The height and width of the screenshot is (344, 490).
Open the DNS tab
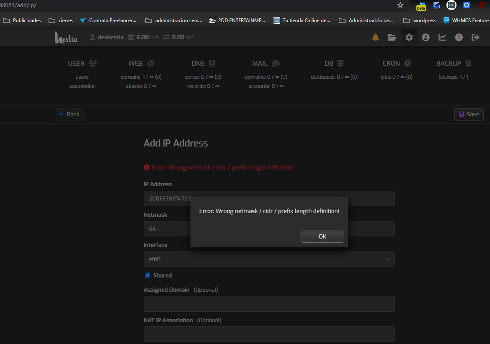coord(203,63)
